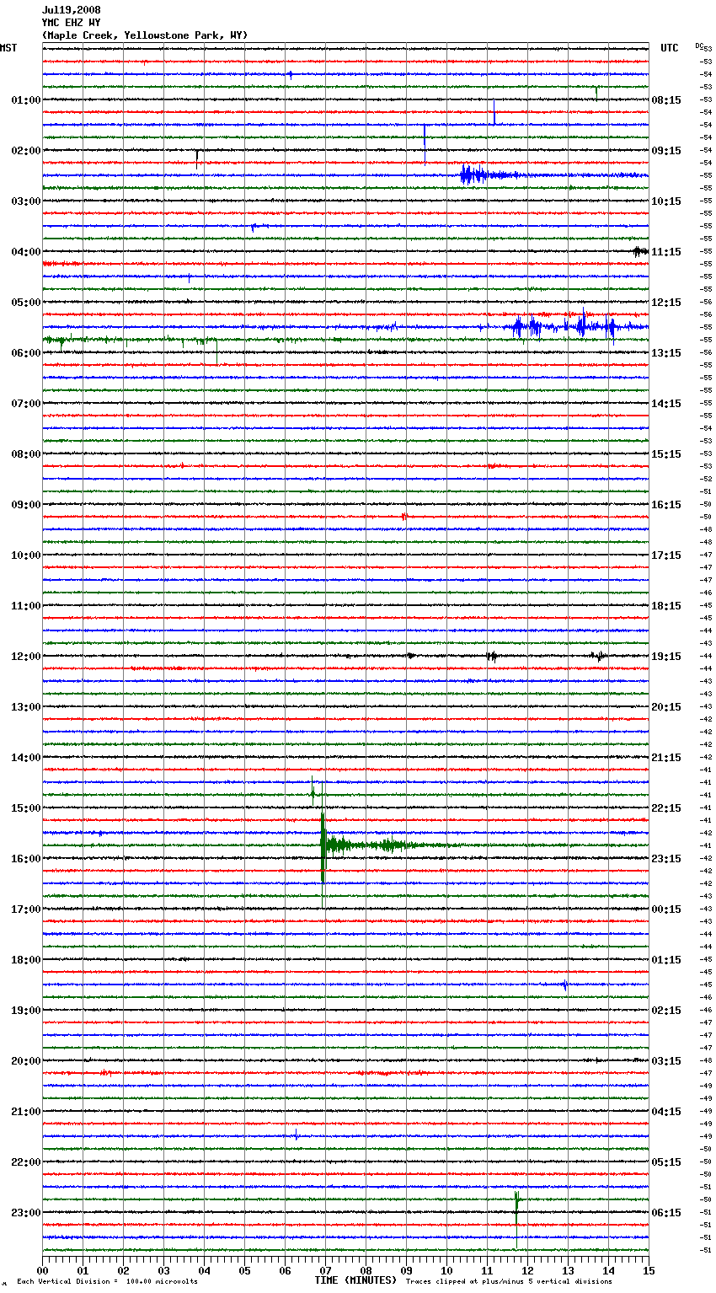Click the '00' minute axis tick label

click(42, 1270)
